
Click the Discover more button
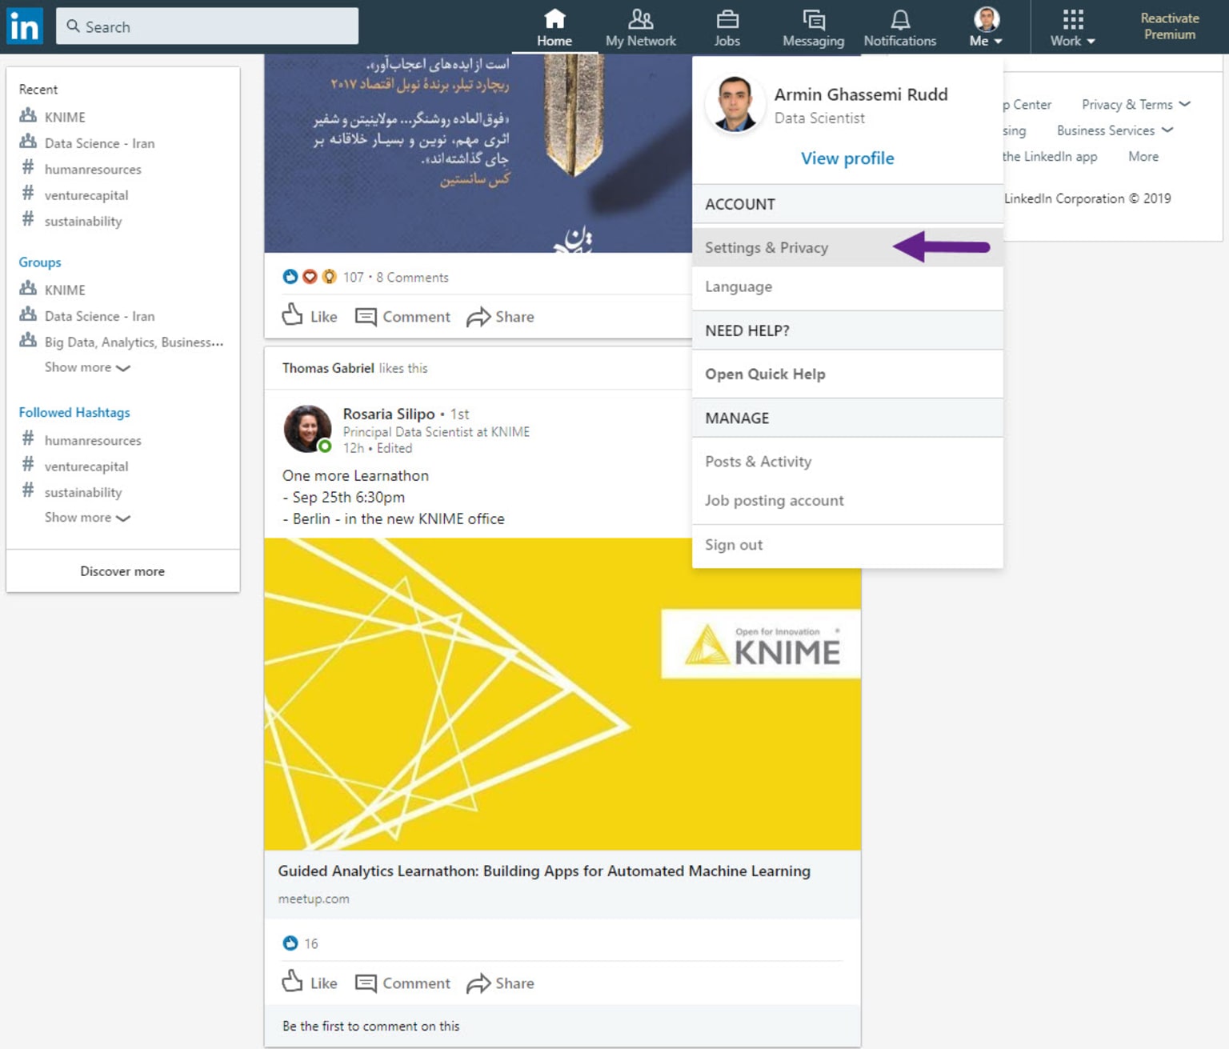(x=122, y=571)
